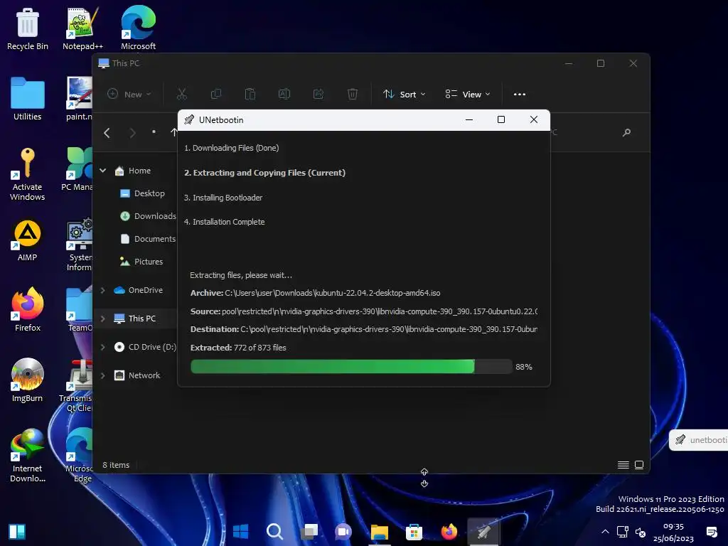Open Task View on the taskbar
The height and width of the screenshot is (546, 728).
tap(309, 531)
